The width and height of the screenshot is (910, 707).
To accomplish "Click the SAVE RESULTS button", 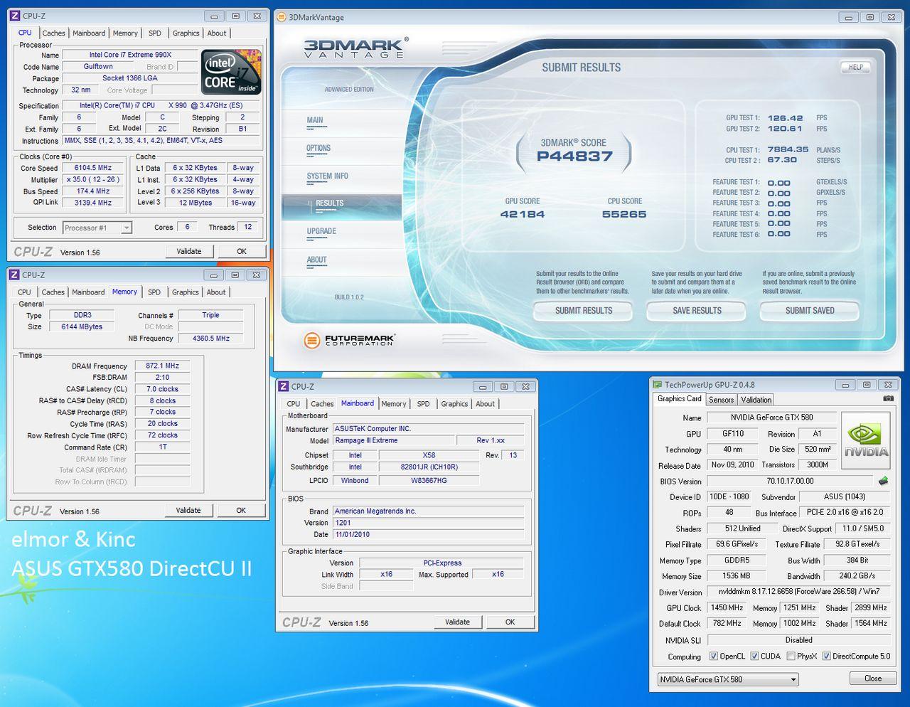I will (697, 310).
